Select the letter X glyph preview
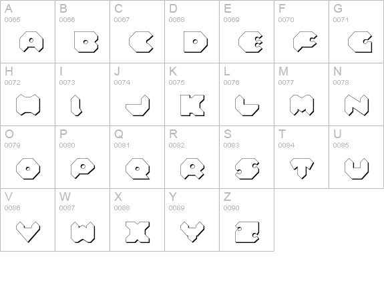The image size is (384, 281). pos(138,232)
